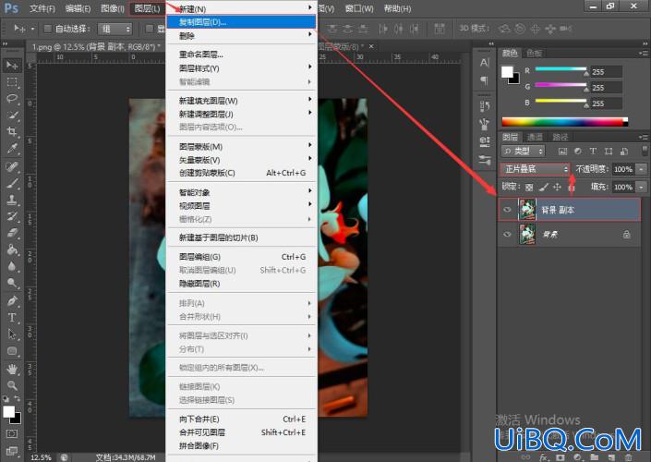Expand the 图层样式(Y) submenu
651x462 pixels.
241,68
